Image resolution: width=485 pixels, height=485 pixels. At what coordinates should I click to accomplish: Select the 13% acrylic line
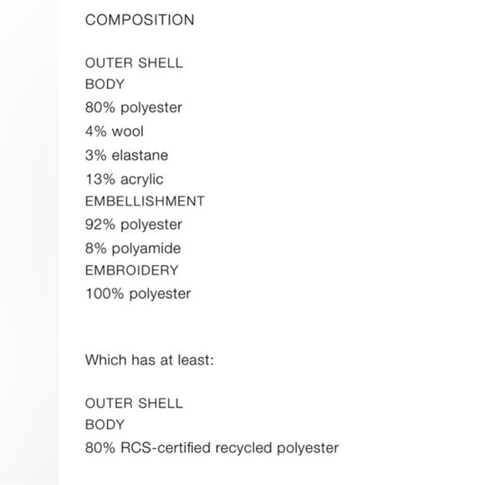point(125,180)
